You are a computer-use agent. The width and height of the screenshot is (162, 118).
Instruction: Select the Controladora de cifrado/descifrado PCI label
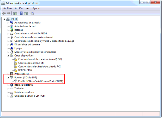(39, 66)
